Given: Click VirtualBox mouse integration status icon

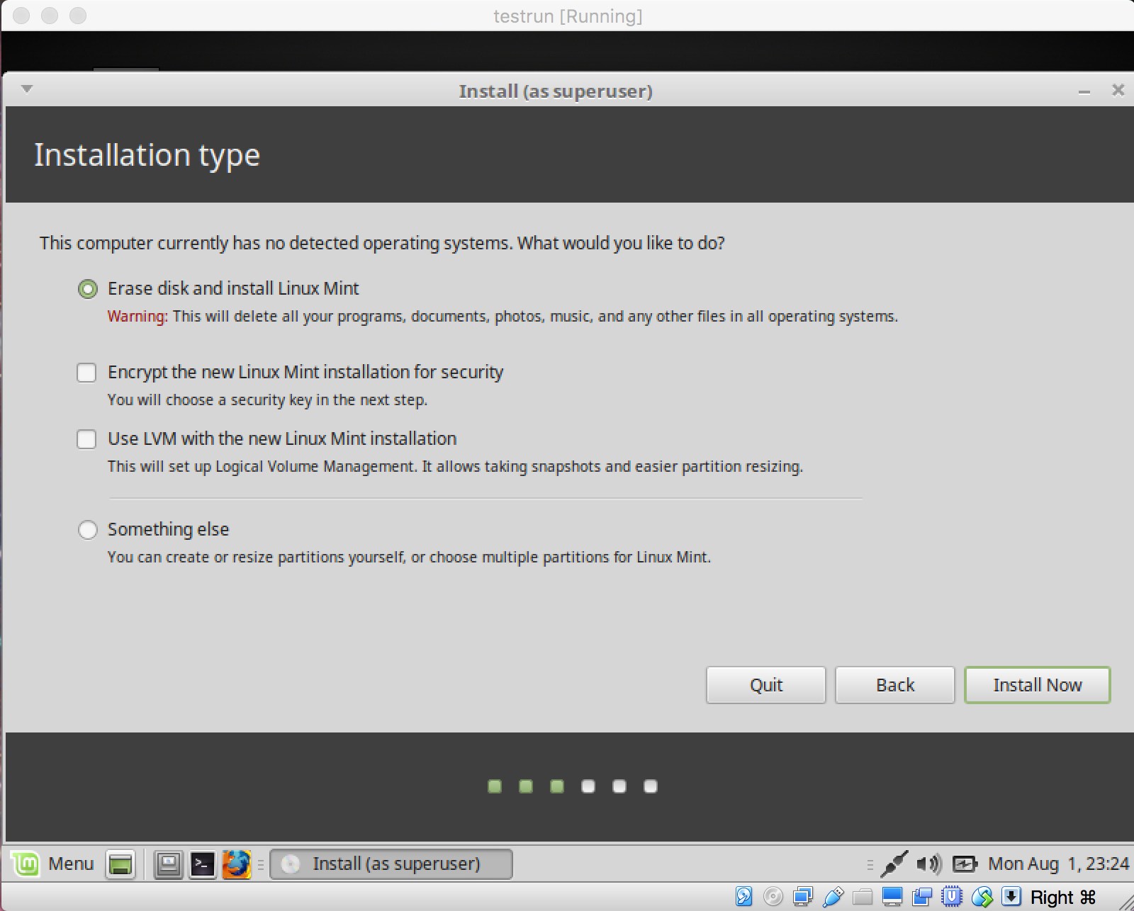Looking at the screenshot, I should pyautogui.click(x=982, y=897).
